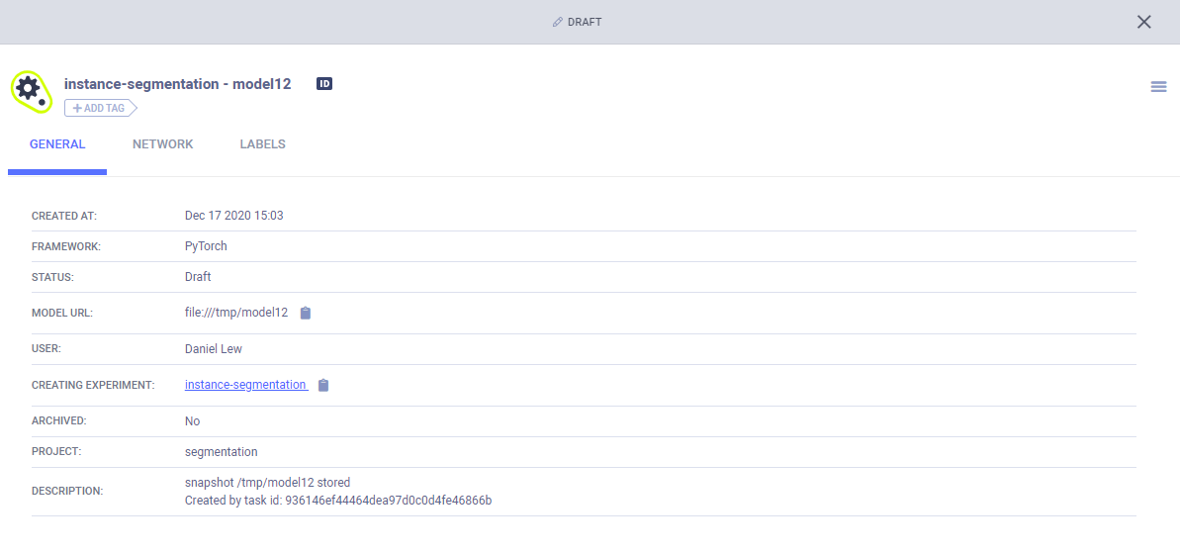Click the model gear icon
Screen dimensions: 1180x553
[30, 89]
